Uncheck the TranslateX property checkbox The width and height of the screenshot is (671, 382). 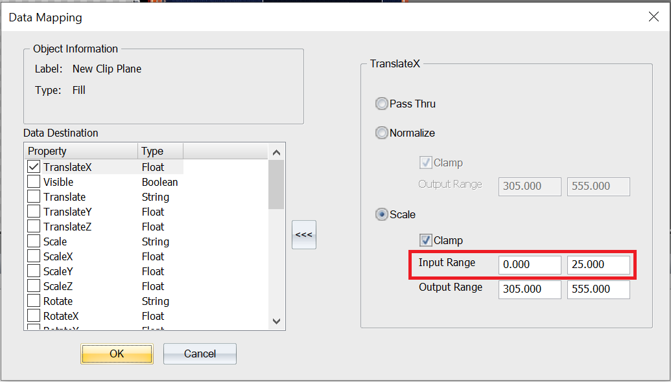point(34,167)
